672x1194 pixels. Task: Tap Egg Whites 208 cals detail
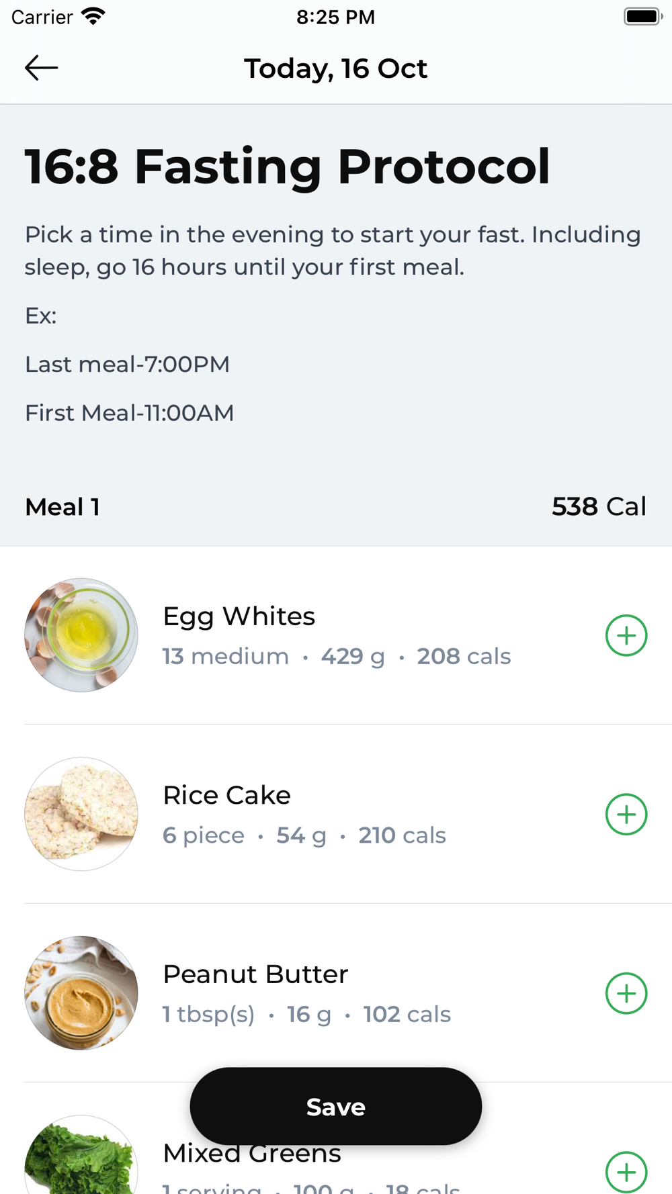[x=464, y=656]
